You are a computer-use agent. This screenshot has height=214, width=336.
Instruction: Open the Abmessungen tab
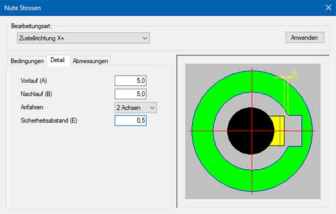point(90,61)
